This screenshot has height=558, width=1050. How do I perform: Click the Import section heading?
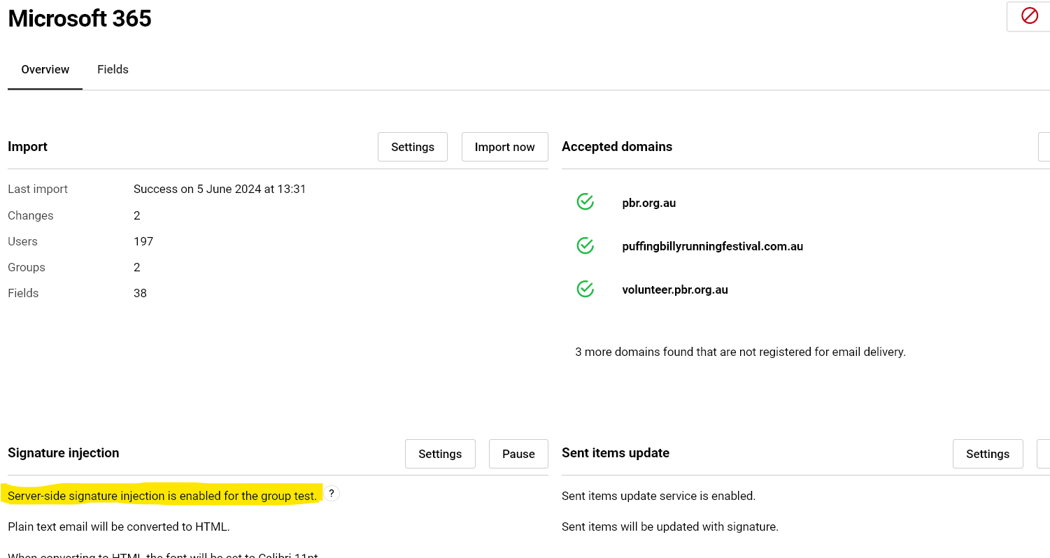(28, 146)
